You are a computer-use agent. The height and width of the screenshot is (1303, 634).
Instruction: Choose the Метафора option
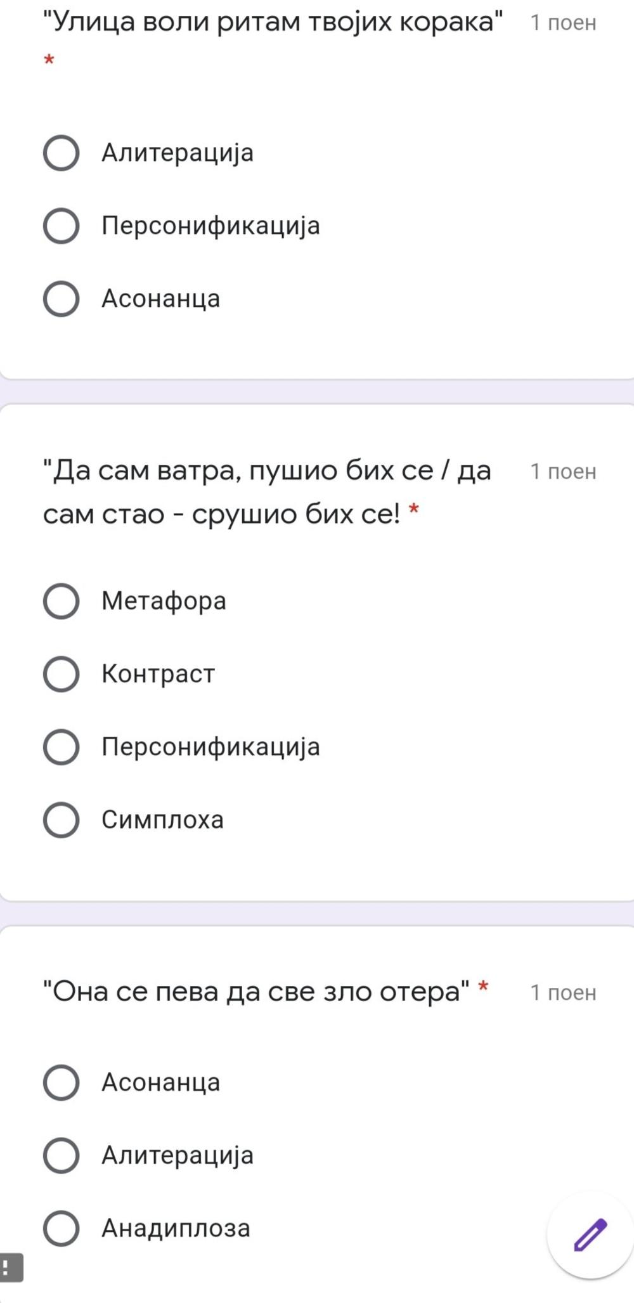coord(61,601)
